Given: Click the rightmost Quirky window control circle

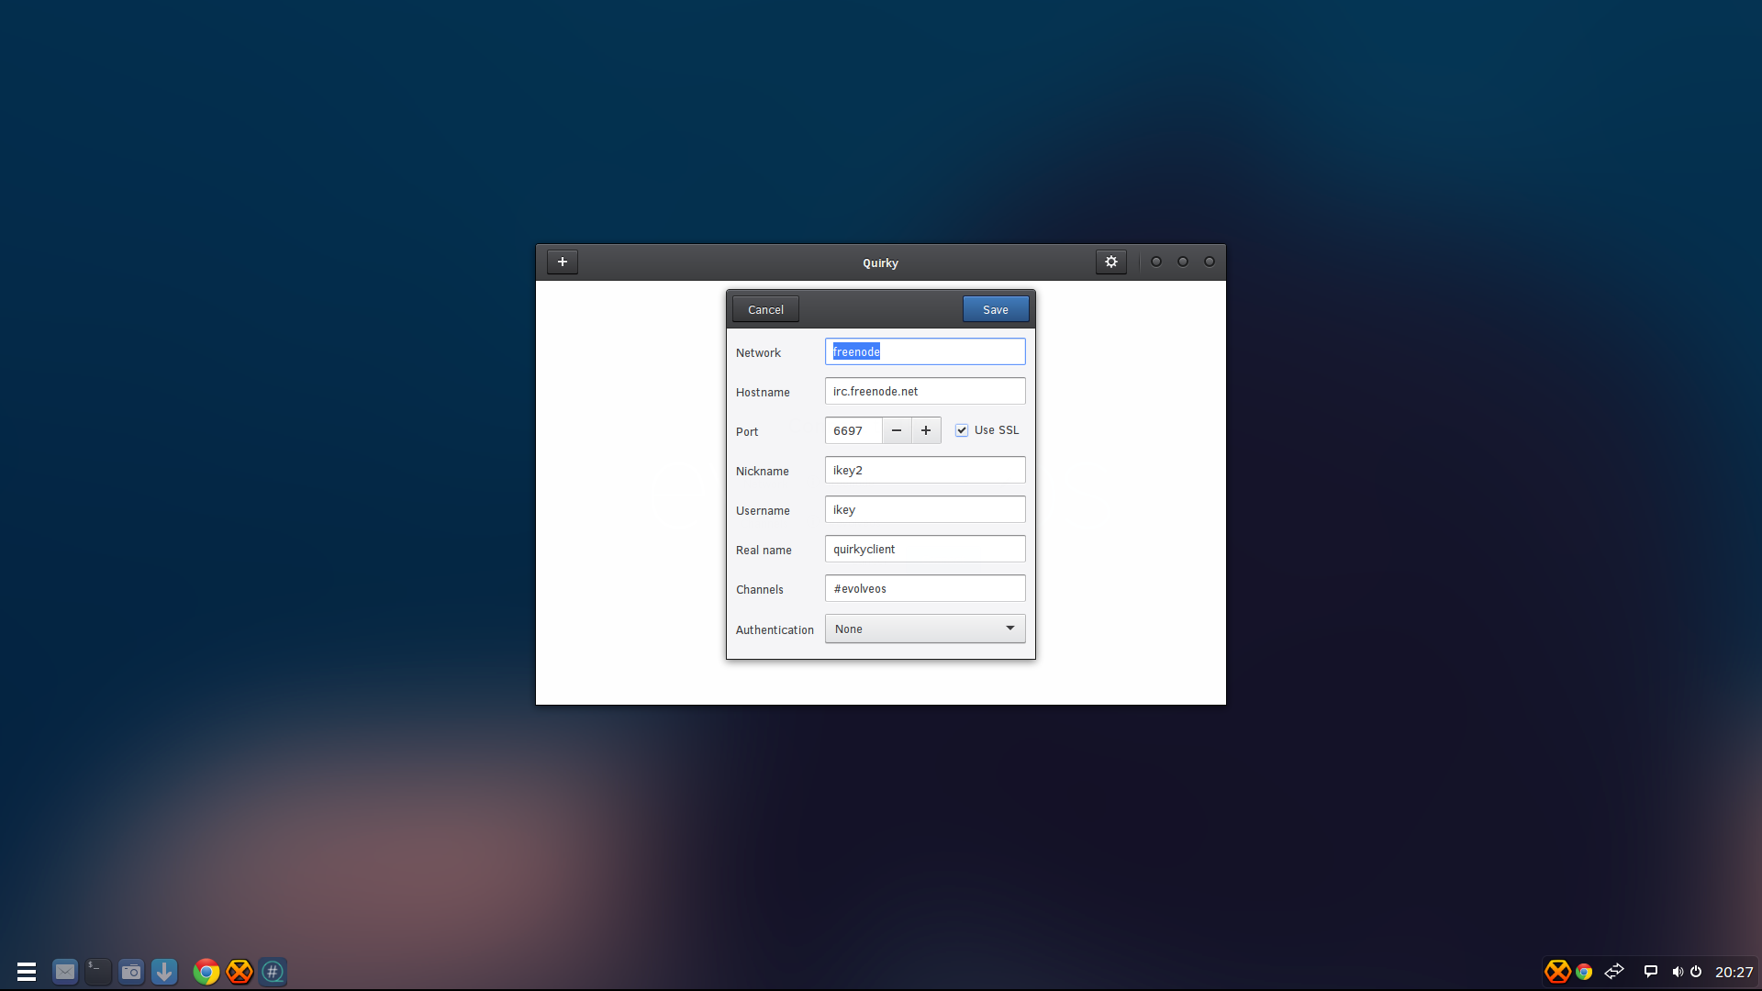Looking at the screenshot, I should pos(1210,262).
